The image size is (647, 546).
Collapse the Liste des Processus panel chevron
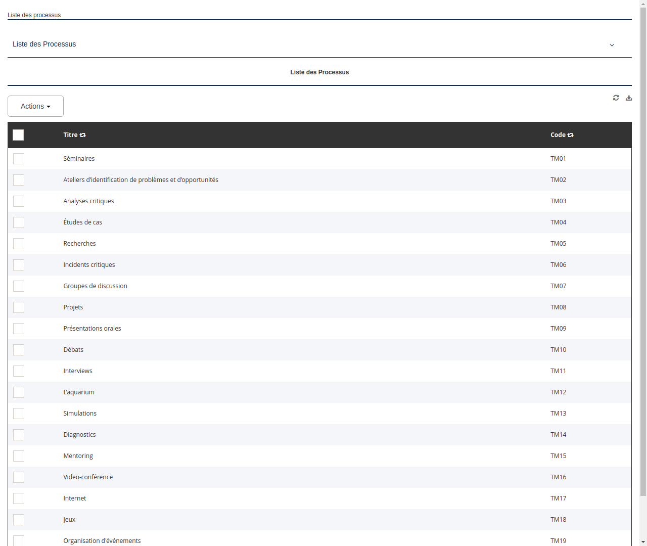point(612,45)
